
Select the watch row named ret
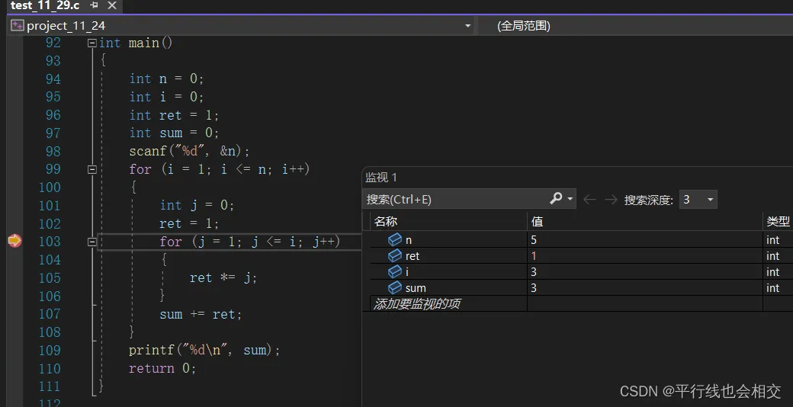[x=577, y=256]
